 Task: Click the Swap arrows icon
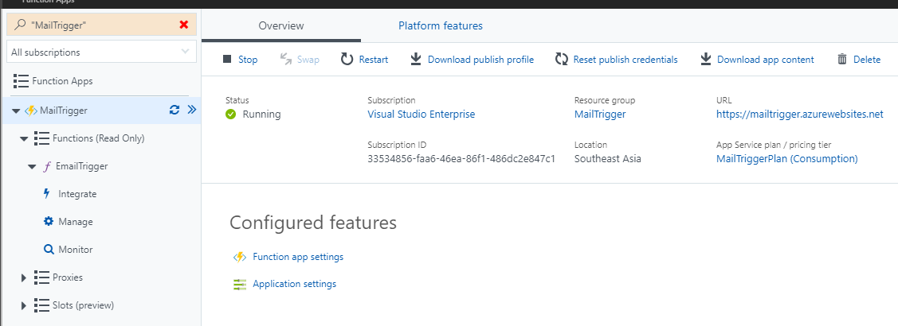tap(286, 59)
